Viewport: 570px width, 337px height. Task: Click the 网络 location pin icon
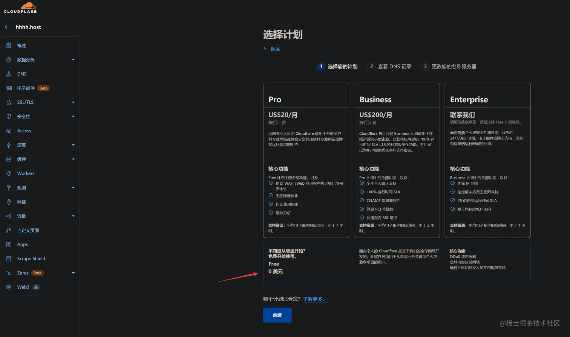pos(9,202)
